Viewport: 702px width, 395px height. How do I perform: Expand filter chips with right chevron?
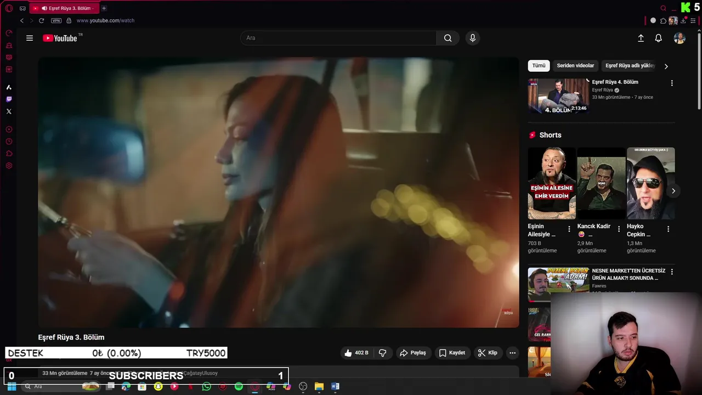pos(666,66)
